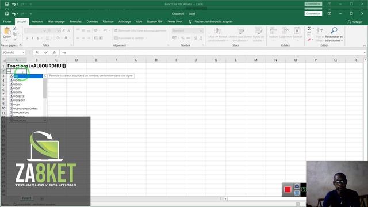Toggle Underline S formatting button
Image resolution: width=368 pixels, height=207 pixels.
click(x=37, y=38)
